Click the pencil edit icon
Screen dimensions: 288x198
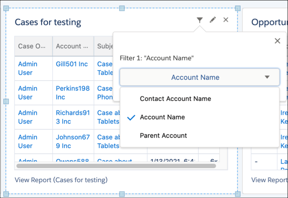pos(213,20)
